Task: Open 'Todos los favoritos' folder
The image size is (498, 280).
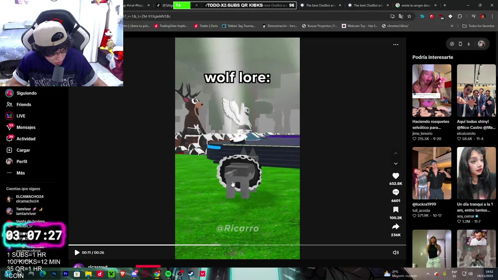Action: 478,26
